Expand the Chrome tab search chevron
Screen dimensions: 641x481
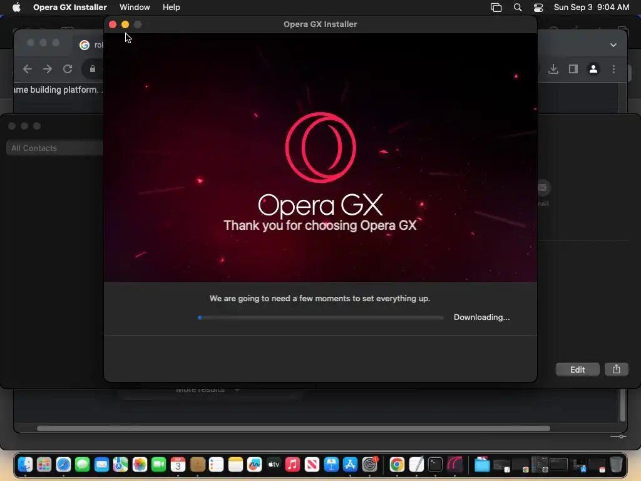coord(613,45)
